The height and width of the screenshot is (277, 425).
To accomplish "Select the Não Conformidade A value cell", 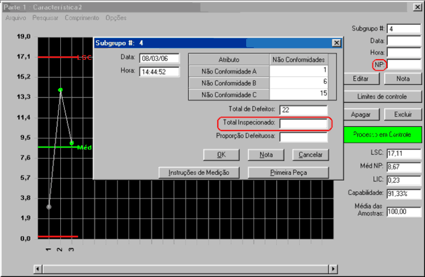I will pos(299,71).
